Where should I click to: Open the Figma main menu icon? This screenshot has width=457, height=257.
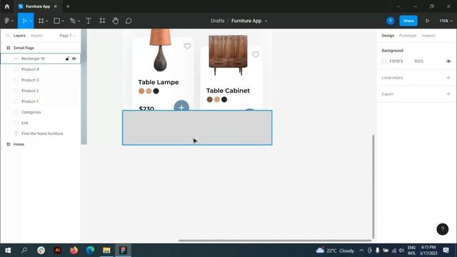click(x=7, y=21)
